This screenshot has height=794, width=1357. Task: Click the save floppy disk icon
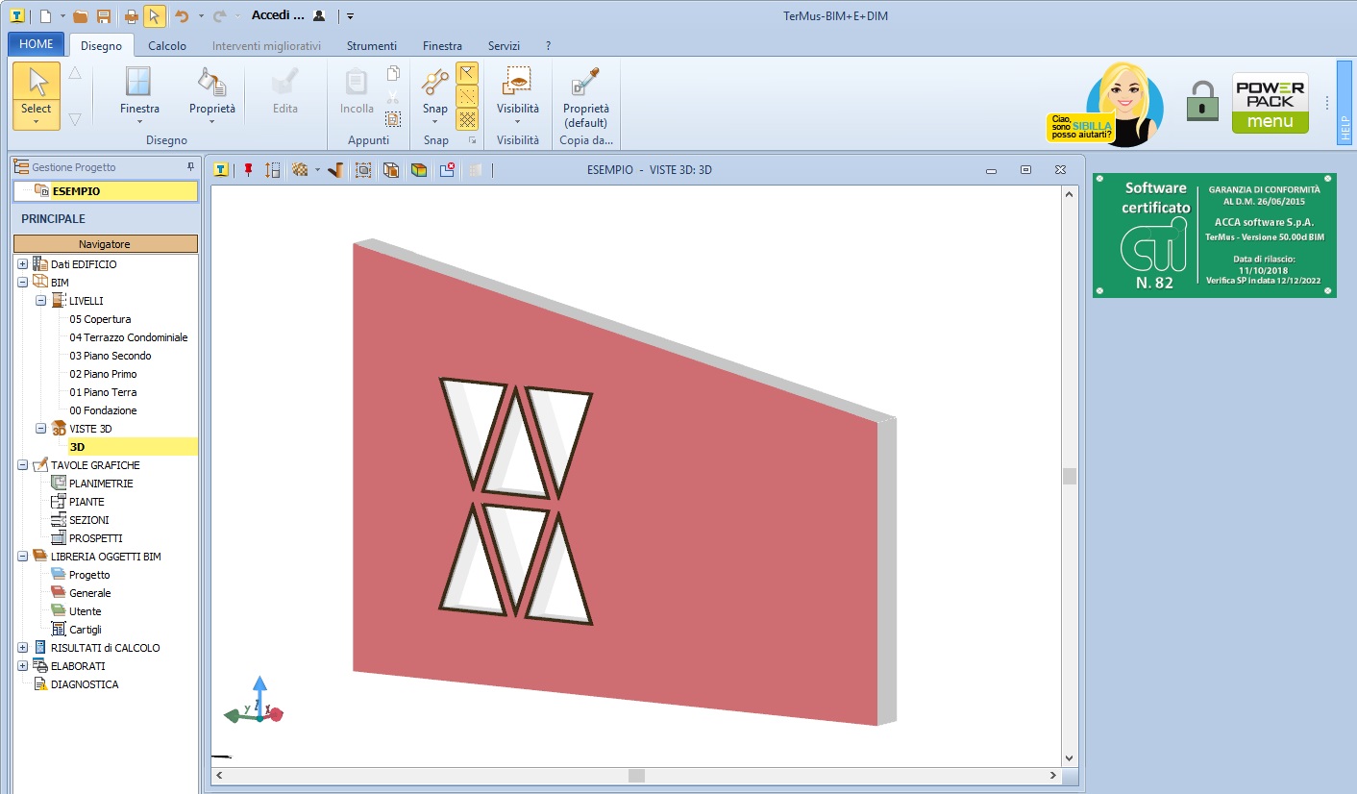103,16
